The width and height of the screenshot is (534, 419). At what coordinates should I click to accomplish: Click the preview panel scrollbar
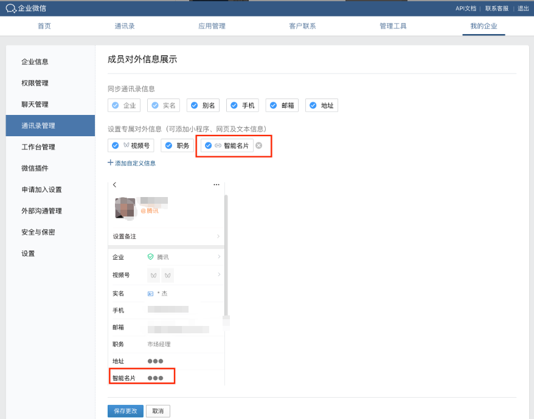click(x=226, y=255)
